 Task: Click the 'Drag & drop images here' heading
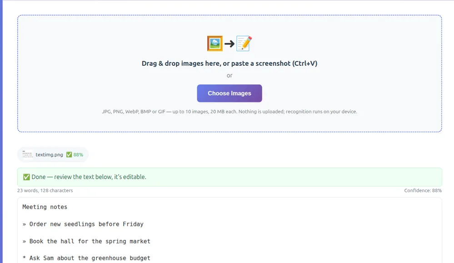click(x=229, y=63)
